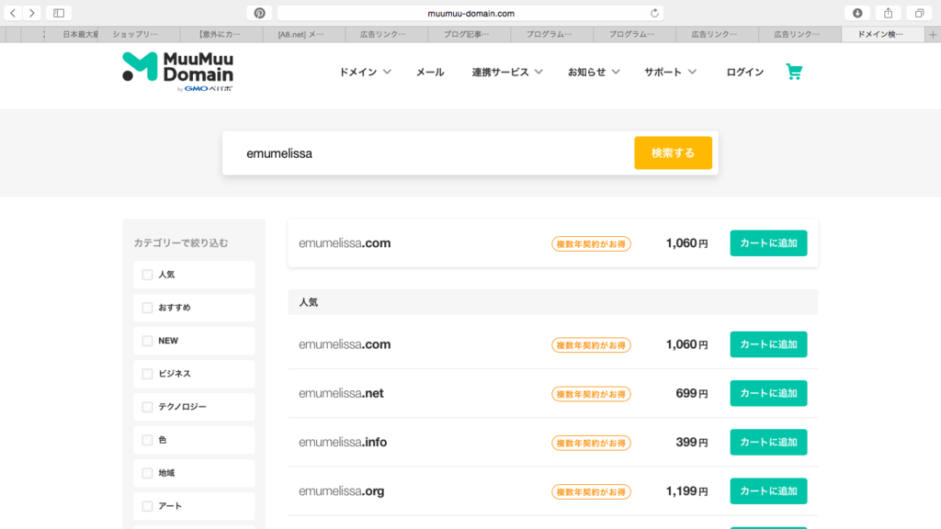Screen dimensions: 941x529
Task: Switch to the 【意外にカ… tab
Action: (x=221, y=34)
